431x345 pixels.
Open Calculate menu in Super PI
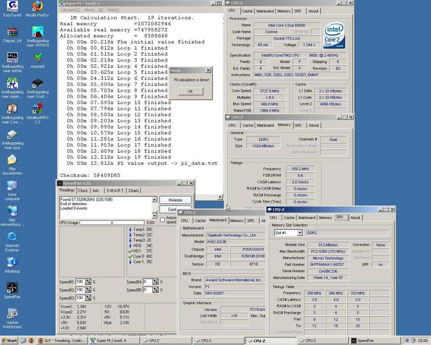(x=70, y=10)
